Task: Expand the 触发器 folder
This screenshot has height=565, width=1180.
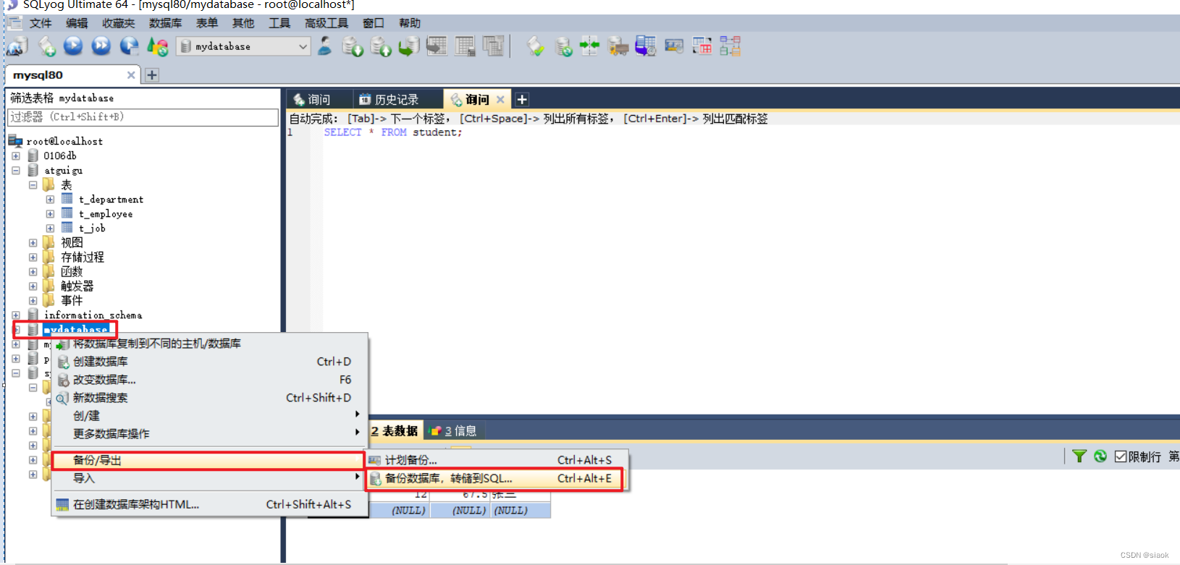Action: click(x=33, y=286)
